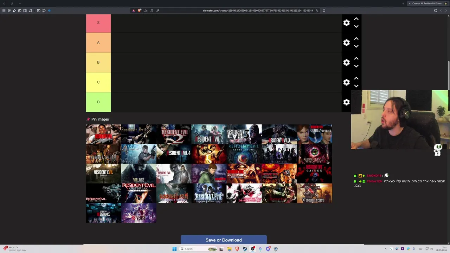The height and width of the screenshot is (253, 450).
Task: Move B tier row up with arrow
Action: [356, 58]
